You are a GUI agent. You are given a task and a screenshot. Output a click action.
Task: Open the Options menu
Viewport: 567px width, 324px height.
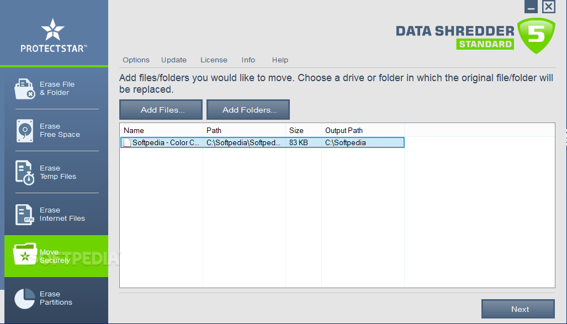[136, 60]
